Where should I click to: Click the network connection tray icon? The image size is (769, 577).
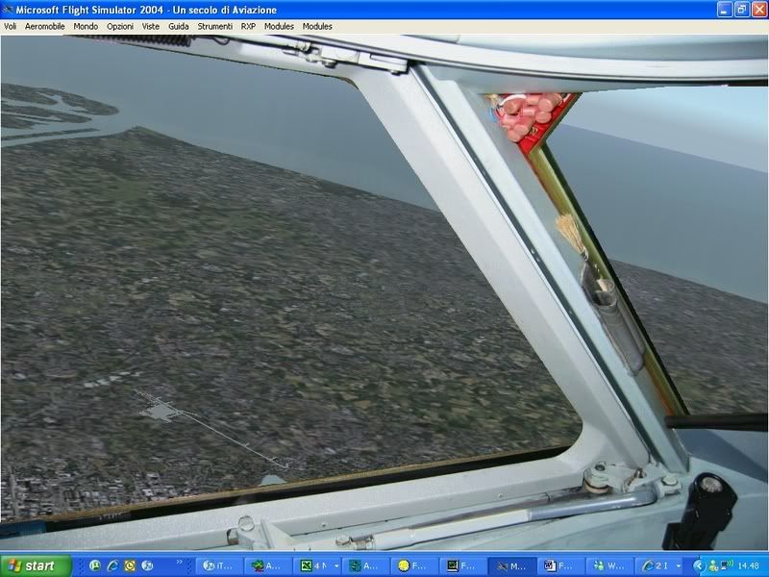tap(727, 564)
